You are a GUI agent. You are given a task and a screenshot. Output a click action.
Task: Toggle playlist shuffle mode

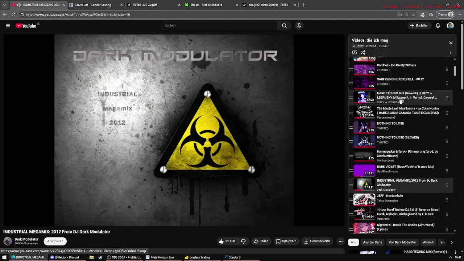[x=363, y=52]
